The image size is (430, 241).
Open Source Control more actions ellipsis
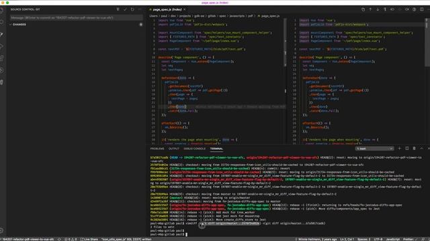tap(140, 9)
